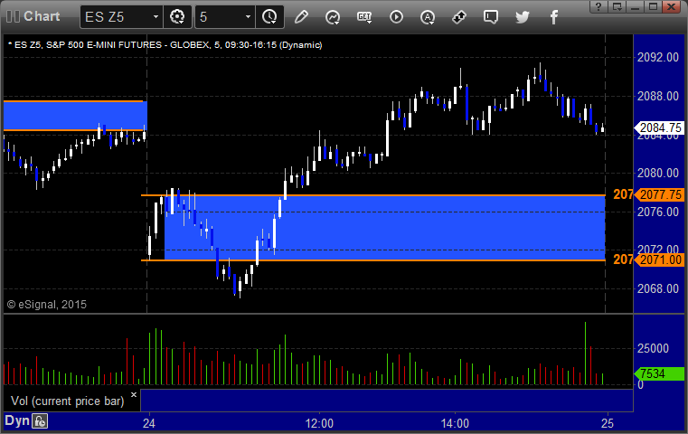Viewport: 688px width, 434px height.
Task: Click the help question mark button
Action: point(598,6)
